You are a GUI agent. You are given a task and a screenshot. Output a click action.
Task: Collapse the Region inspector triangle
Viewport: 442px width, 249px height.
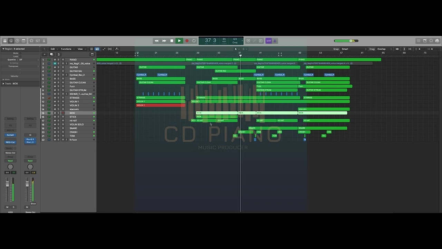3,49
